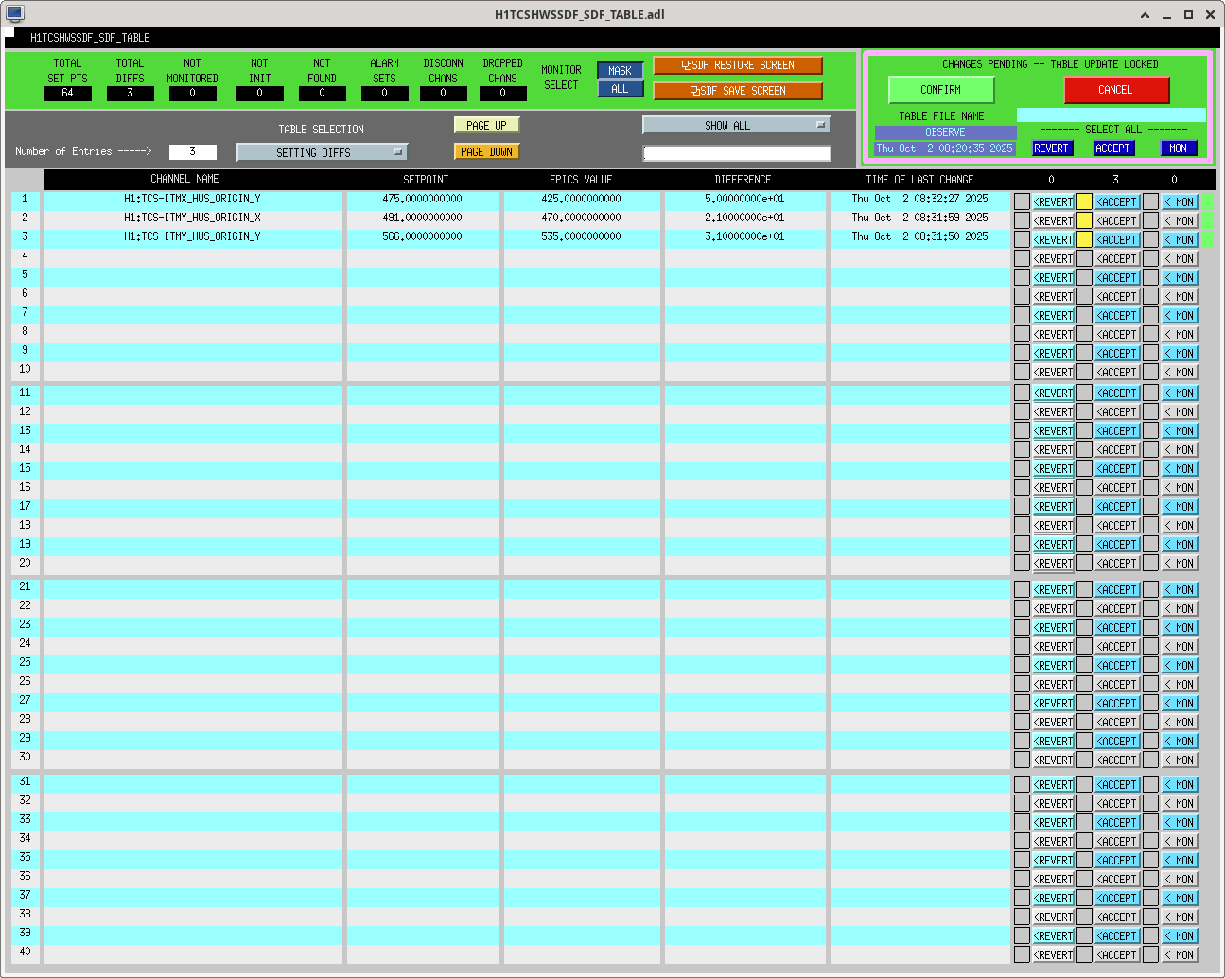Toggle the monitor checkbox on row 3

click(1150, 239)
